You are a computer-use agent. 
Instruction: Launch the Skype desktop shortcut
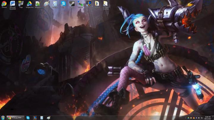point(63,4)
